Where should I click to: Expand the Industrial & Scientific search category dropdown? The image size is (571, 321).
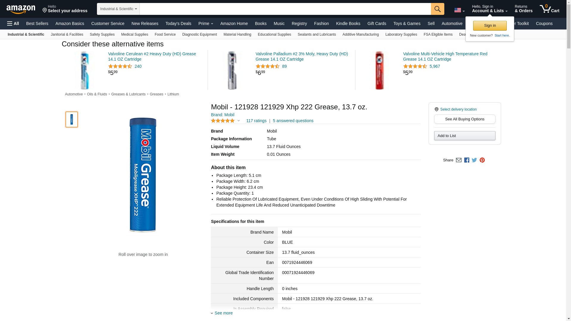118,9
